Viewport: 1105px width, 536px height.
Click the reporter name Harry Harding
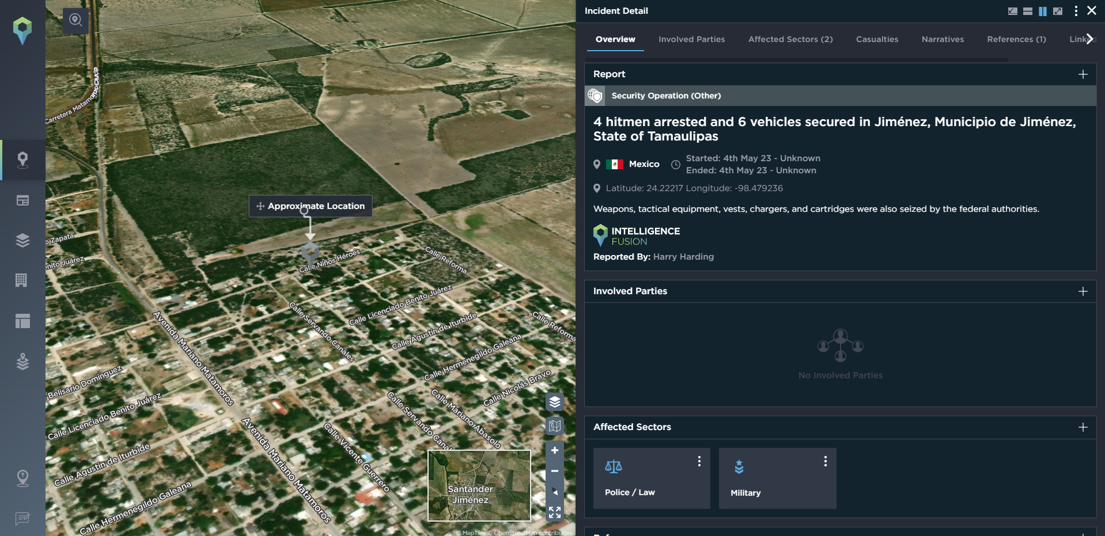tap(683, 257)
